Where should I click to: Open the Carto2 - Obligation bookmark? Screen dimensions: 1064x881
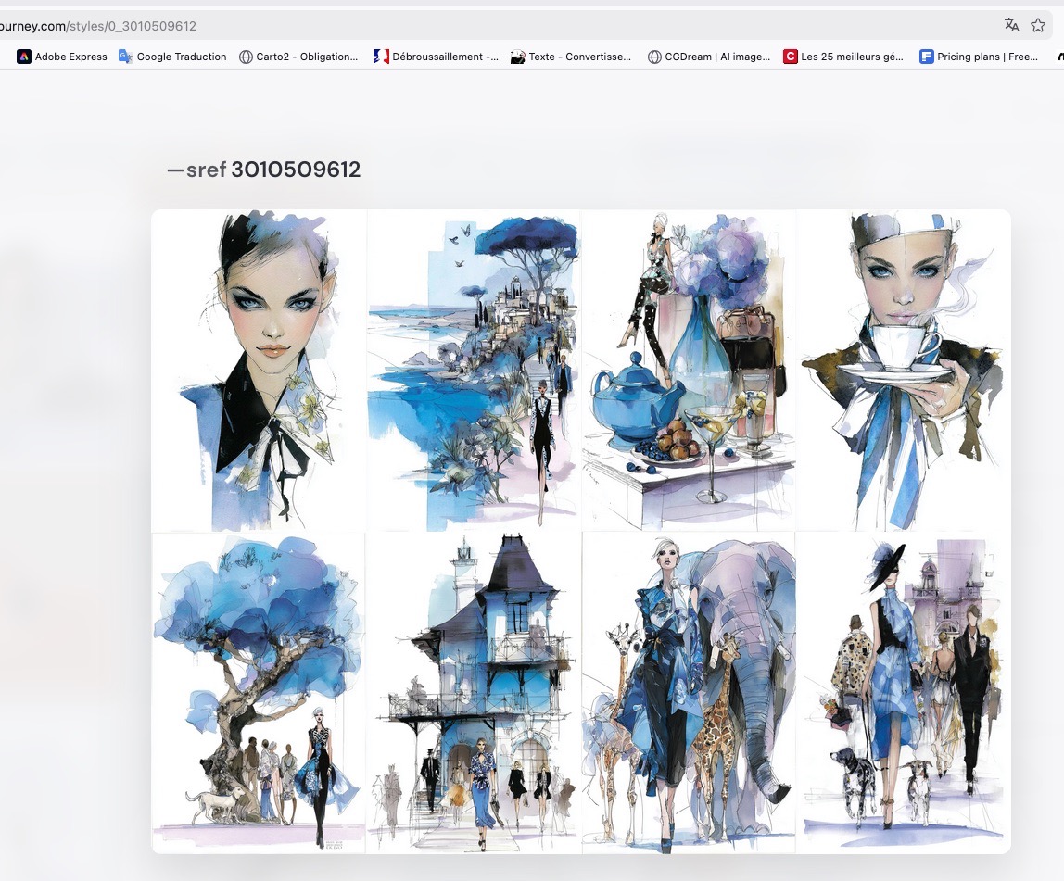click(x=298, y=57)
